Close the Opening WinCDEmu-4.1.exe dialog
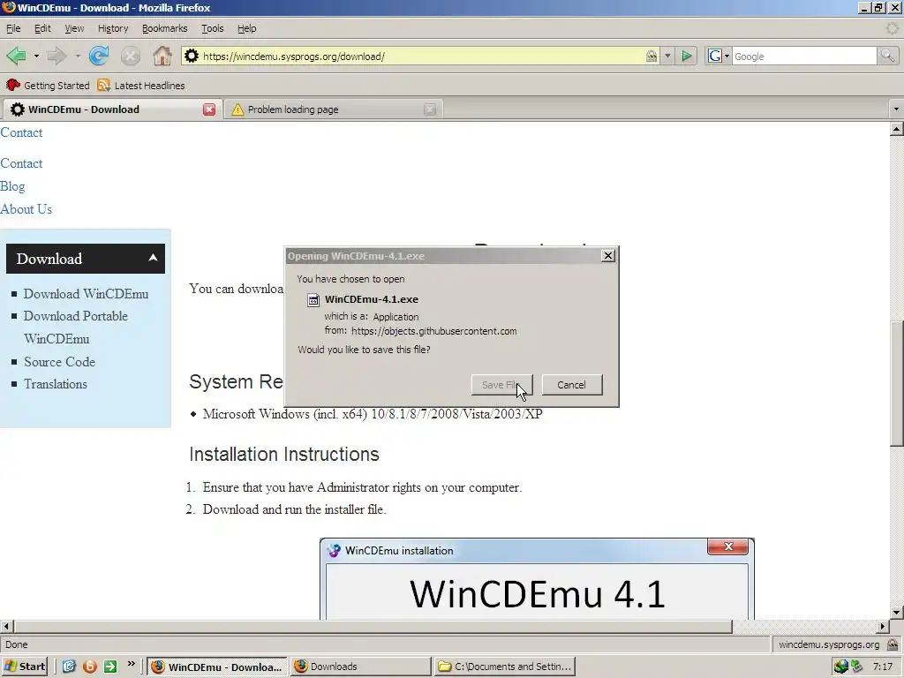 [607, 255]
